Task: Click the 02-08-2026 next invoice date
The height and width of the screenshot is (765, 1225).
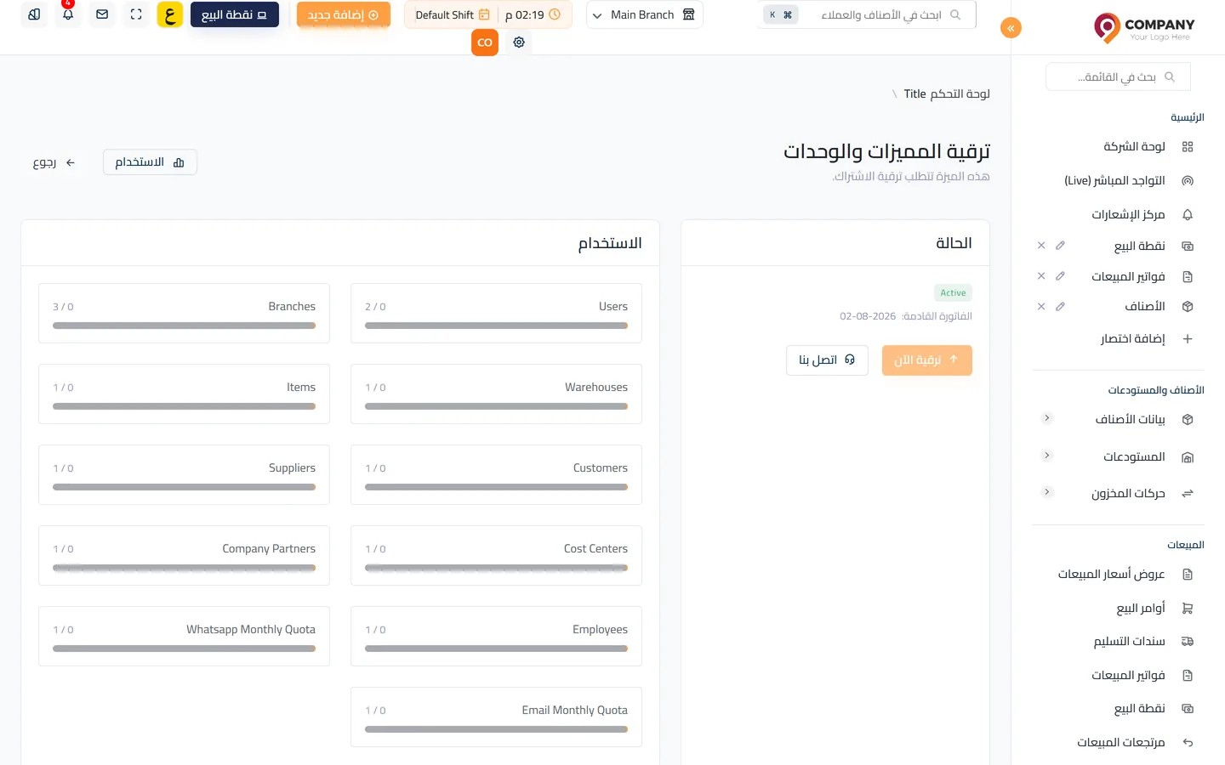Action: point(868,316)
